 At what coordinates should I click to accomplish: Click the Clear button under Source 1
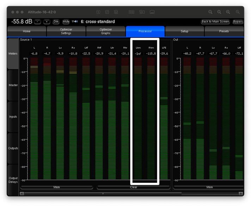point(133,187)
